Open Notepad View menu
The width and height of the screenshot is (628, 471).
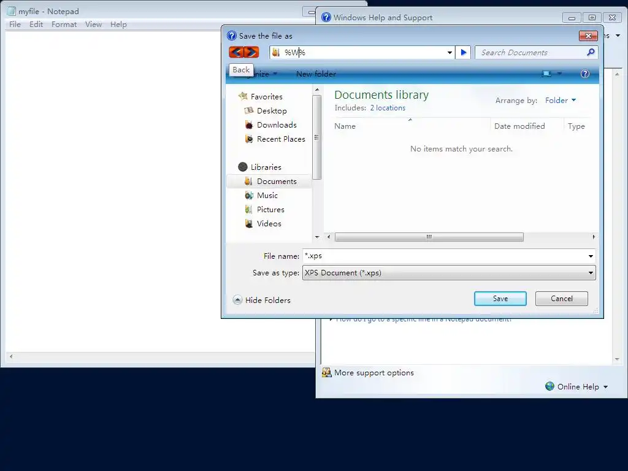(x=93, y=24)
